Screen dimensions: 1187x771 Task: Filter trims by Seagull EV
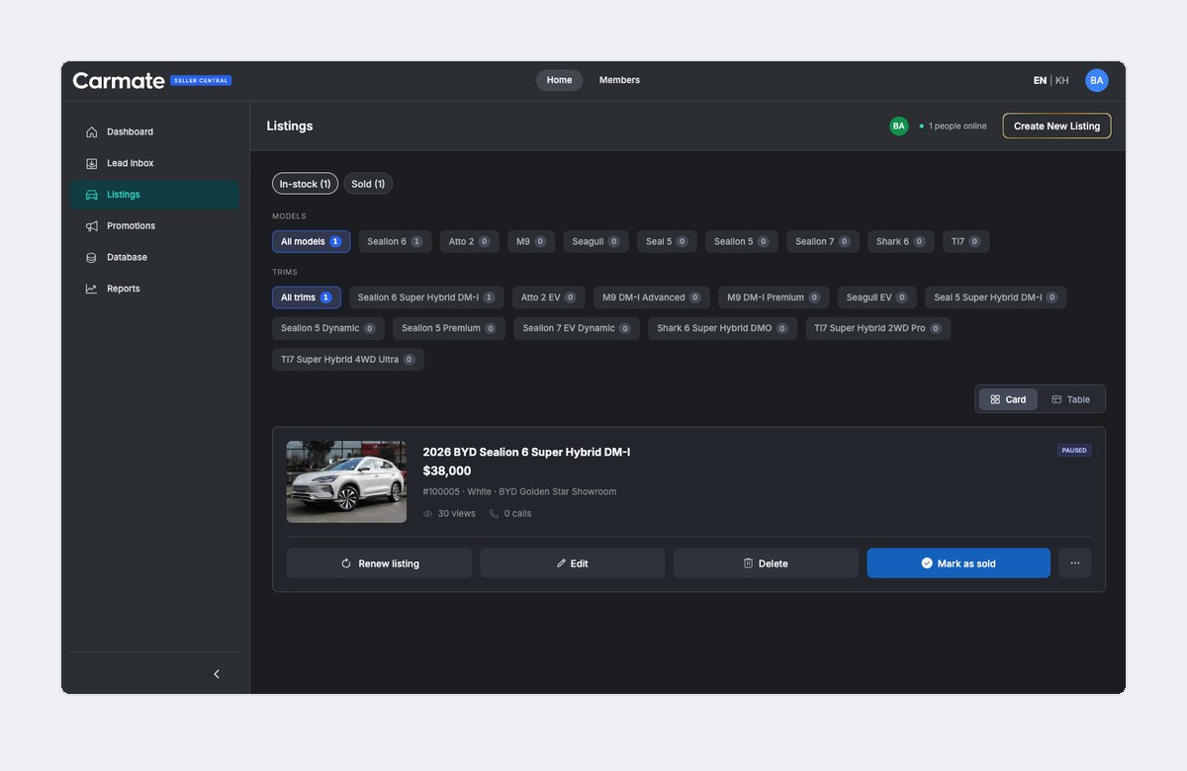pos(877,298)
